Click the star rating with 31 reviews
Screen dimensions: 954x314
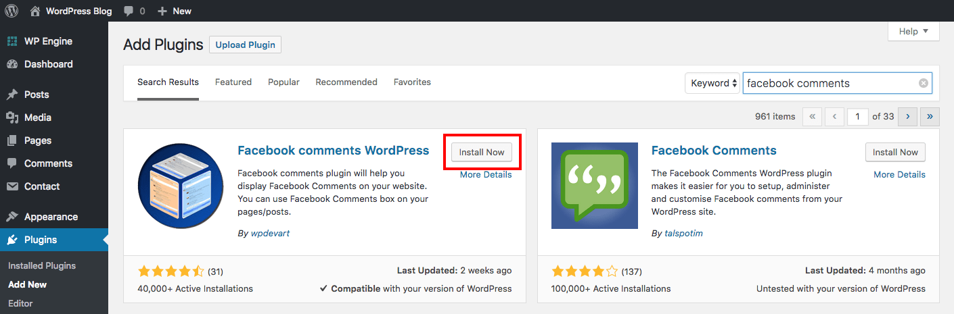click(x=171, y=271)
